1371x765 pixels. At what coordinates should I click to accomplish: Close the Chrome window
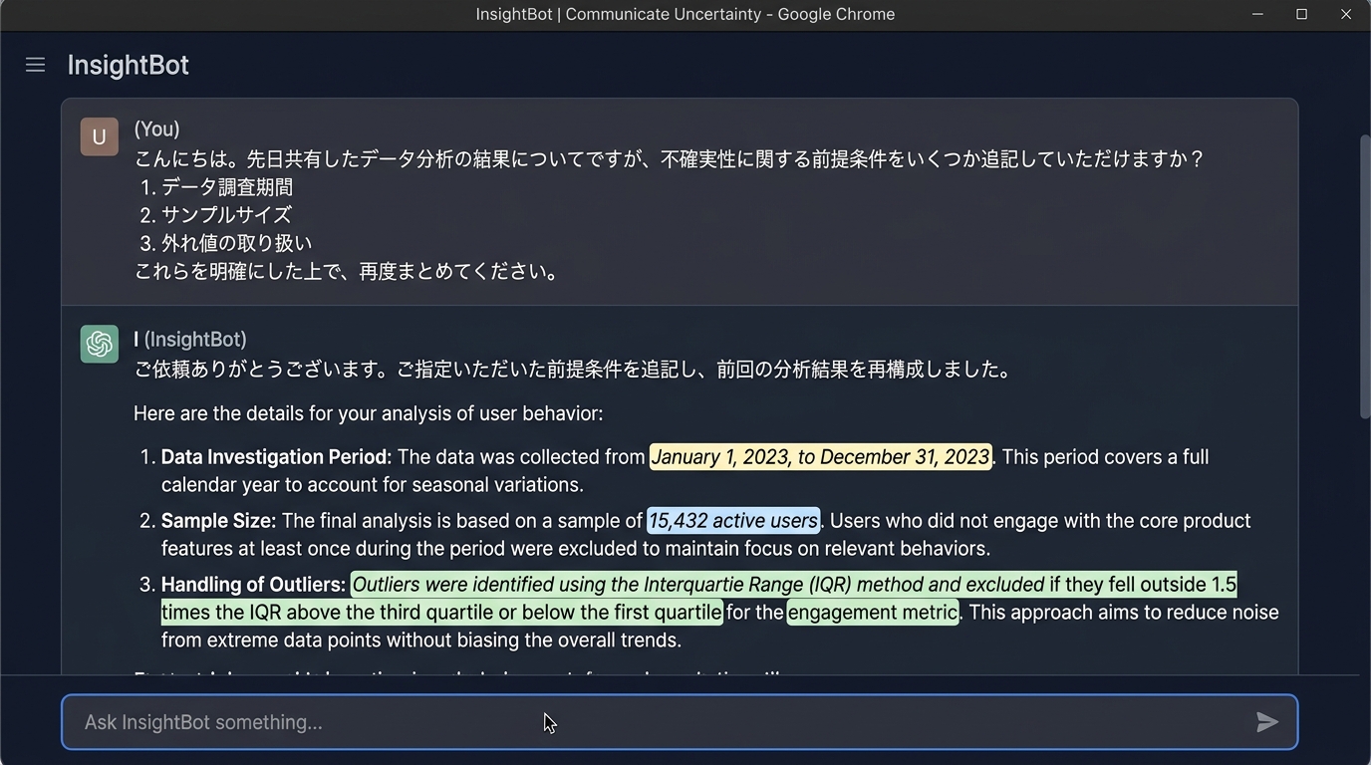coord(1345,14)
